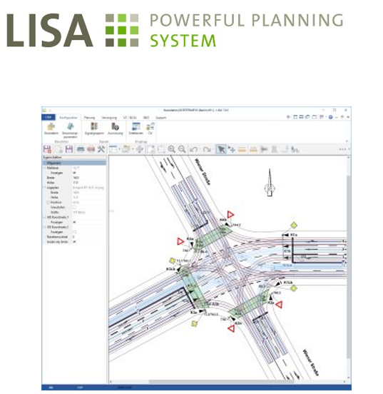Image resolution: width=383 pixels, height=394 pixels.
Task: Click the blue printer Print icon
Action: click(x=81, y=149)
